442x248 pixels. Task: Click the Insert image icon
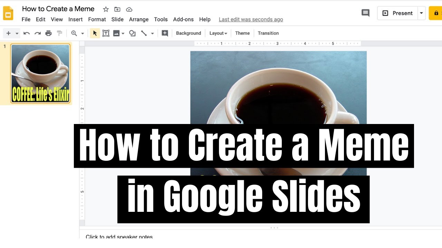pos(116,33)
